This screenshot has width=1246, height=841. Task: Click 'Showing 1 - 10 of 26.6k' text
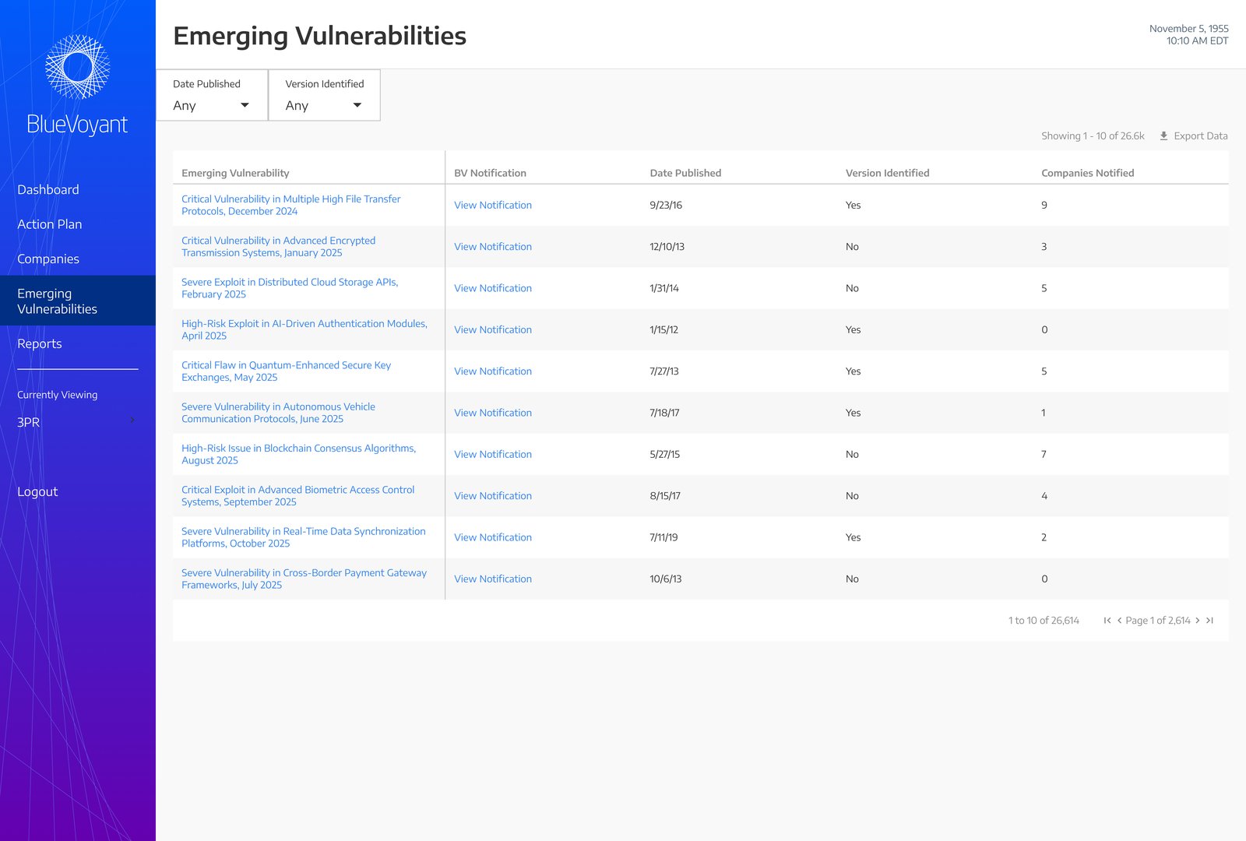tap(1093, 135)
